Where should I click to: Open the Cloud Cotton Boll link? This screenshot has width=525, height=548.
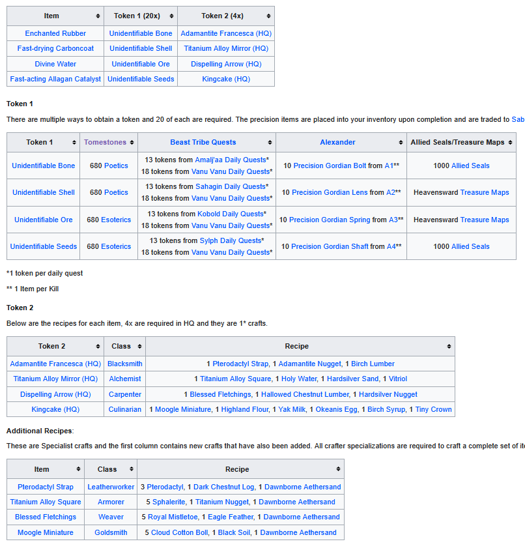click(x=179, y=532)
